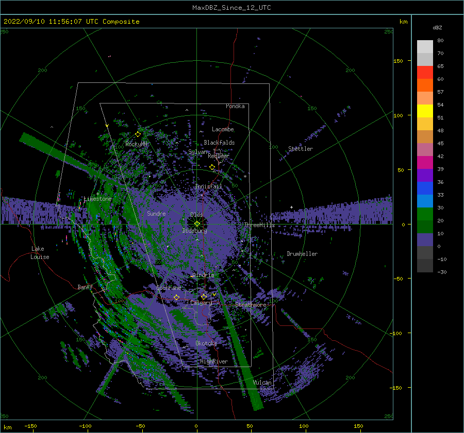Click the Lake Louise label
This screenshot has width=464, height=433.
pos(40,253)
